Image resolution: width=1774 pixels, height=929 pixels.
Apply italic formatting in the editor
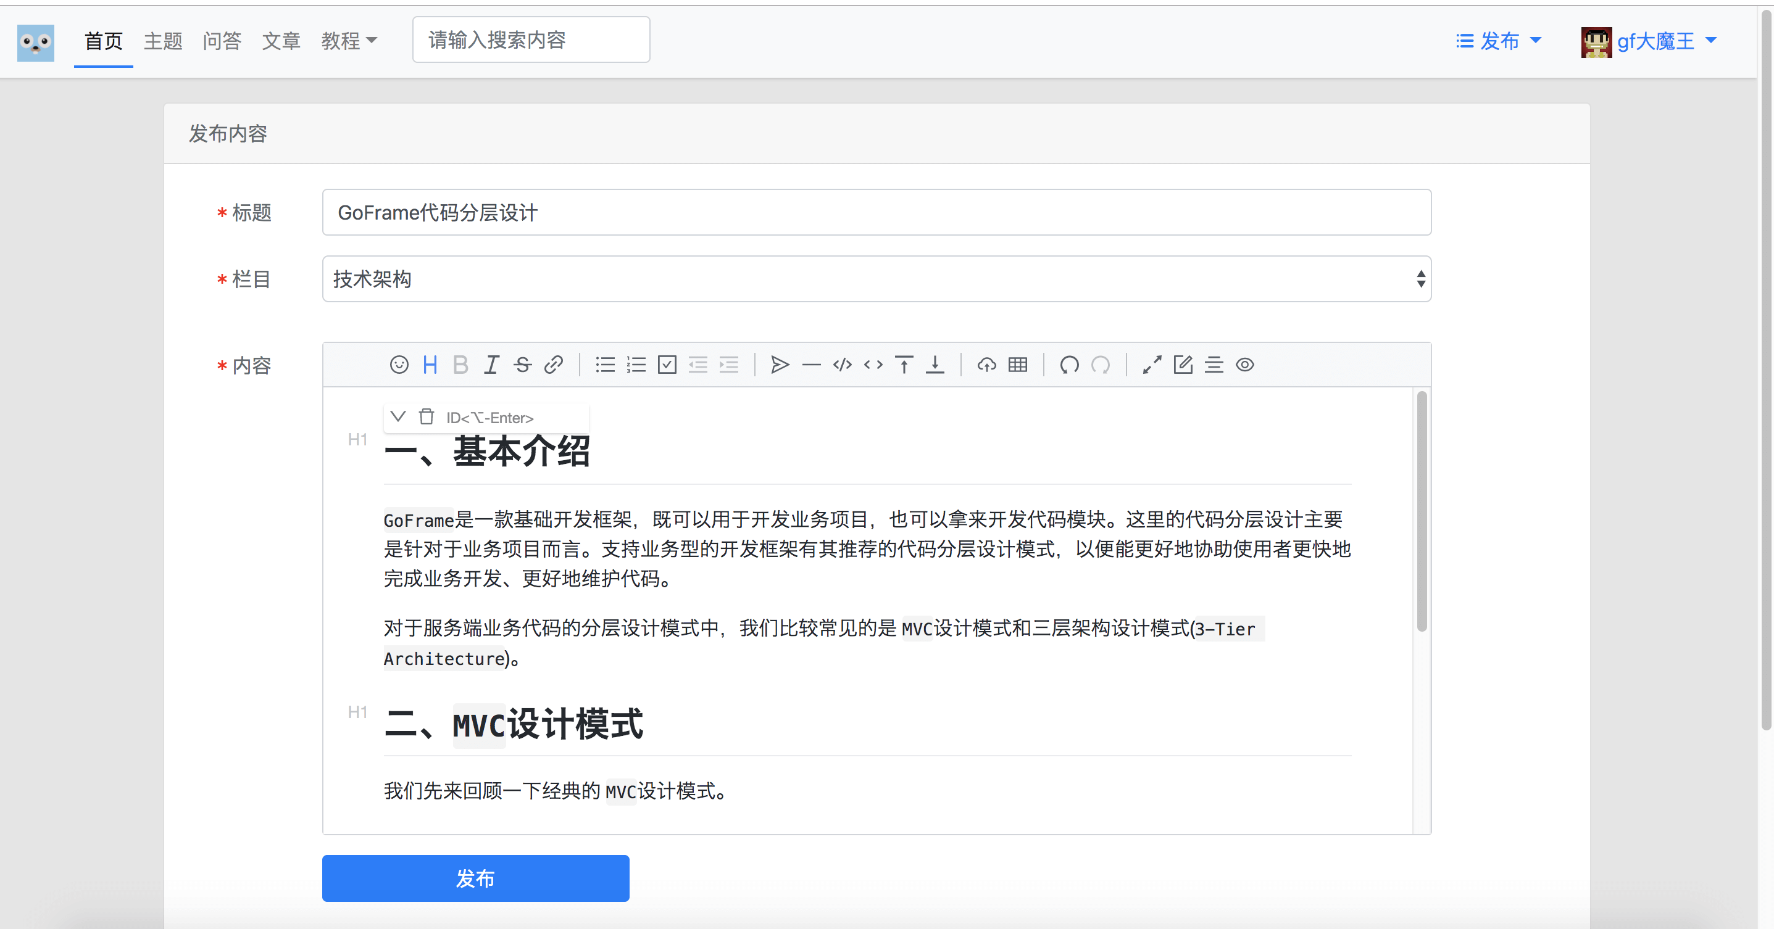click(491, 365)
